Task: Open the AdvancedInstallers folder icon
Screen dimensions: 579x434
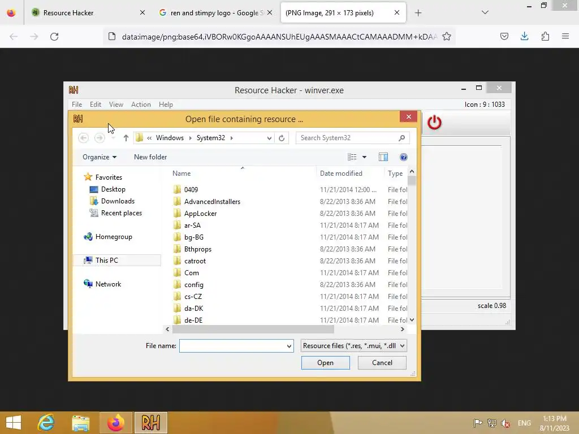Action: (177, 202)
